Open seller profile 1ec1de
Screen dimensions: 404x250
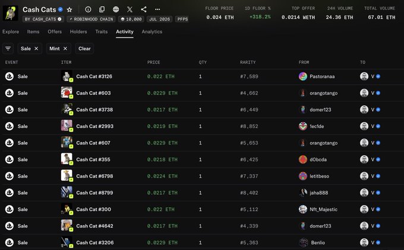(x=317, y=126)
